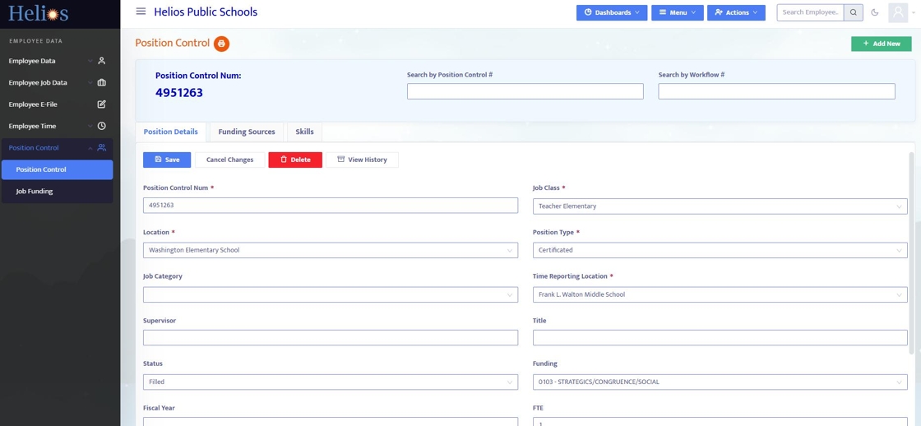Expand Employee Time sidebar section

click(57, 126)
